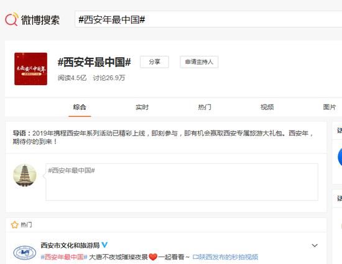342x264 pixels.
Task: Click the #西安年最中国# topic title heading
Action: [95, 62]
